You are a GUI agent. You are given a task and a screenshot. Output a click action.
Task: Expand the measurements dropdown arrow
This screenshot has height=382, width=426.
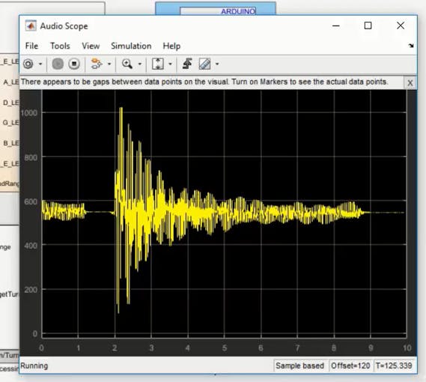coord(217,64)
